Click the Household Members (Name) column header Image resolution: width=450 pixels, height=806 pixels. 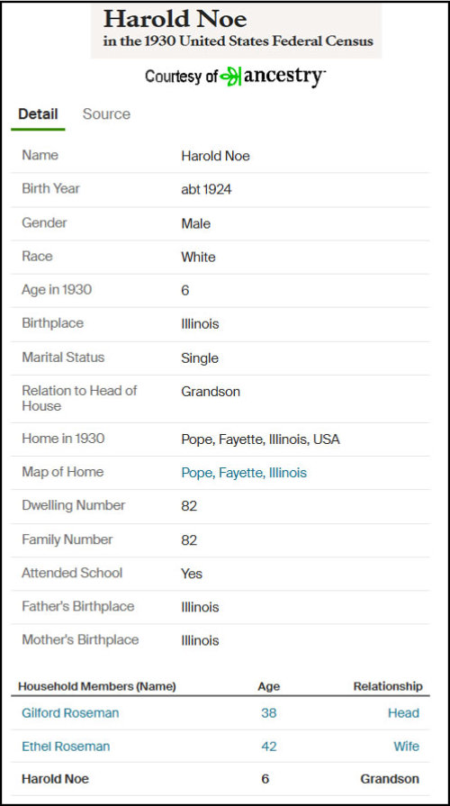[97, 686]
